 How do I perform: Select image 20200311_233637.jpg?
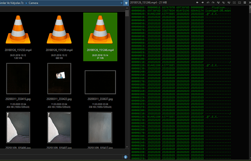coord(100,82)
